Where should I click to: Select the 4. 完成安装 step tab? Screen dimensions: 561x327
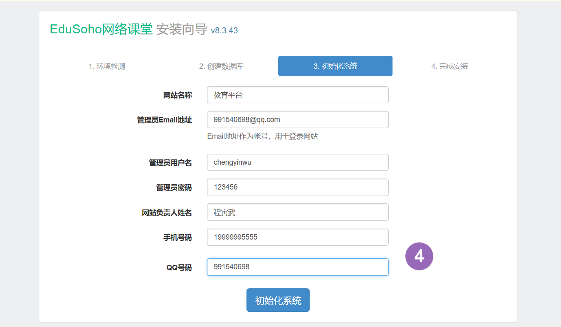click(x=449, y=66)
